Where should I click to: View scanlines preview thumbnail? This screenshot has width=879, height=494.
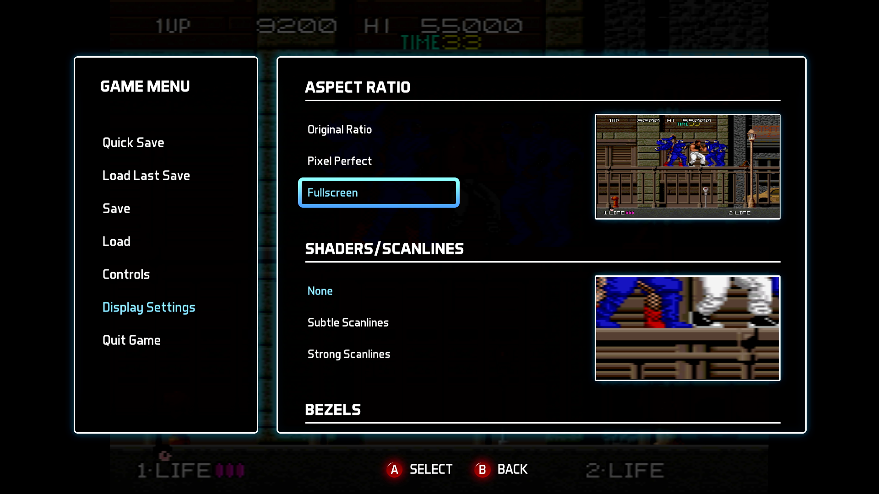pyautogui.click(x=686, y=328)
